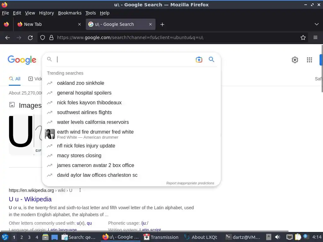
Task: Open the View menu
Action: [30, 13]
